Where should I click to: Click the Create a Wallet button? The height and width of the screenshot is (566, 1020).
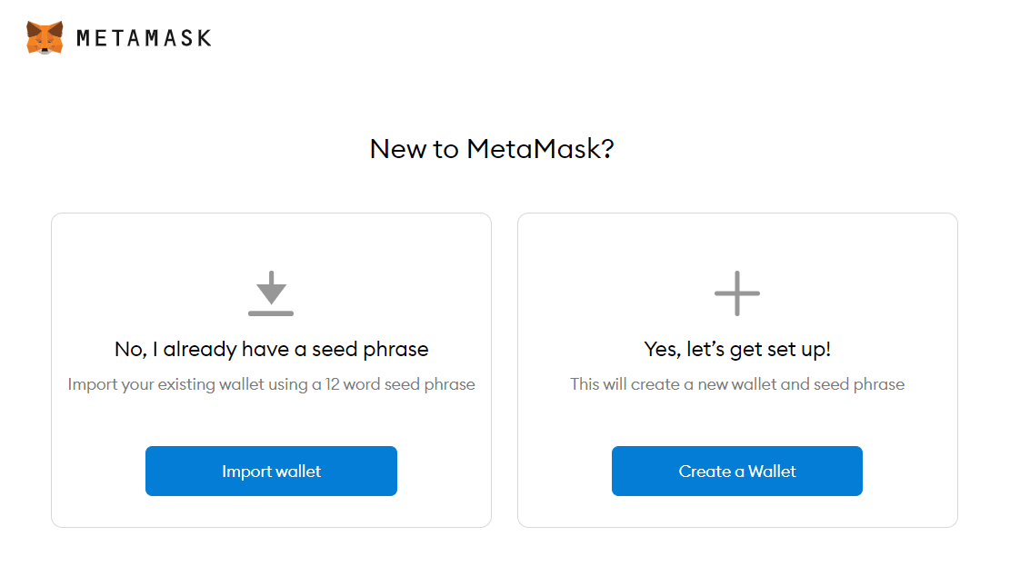click(736, 471)
